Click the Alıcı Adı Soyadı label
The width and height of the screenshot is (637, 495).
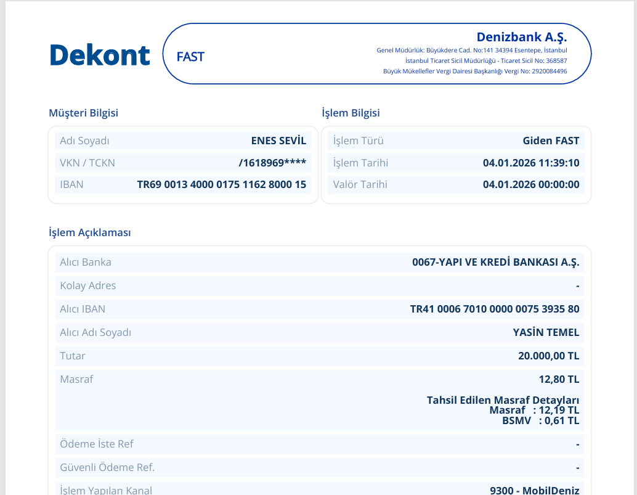95,332
